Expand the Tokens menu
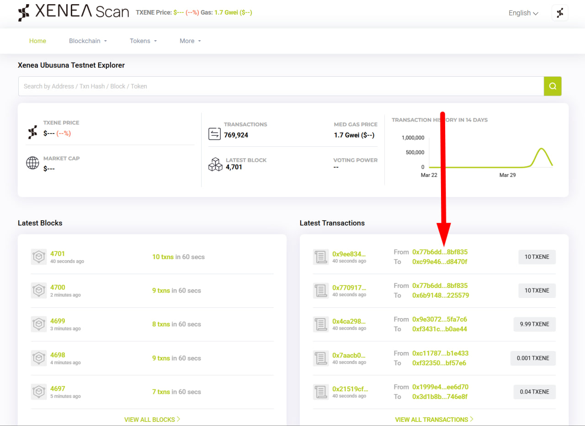The image size is (585, 426). pos(143,41)
